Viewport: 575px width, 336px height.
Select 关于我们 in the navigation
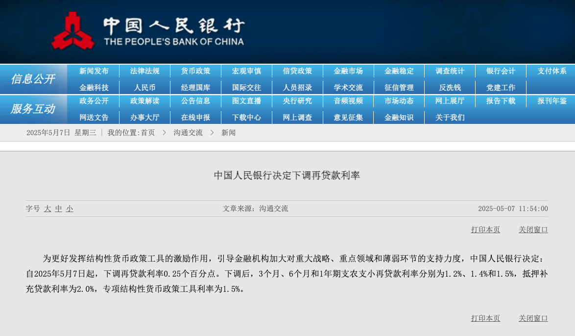[x=450, y=118]
